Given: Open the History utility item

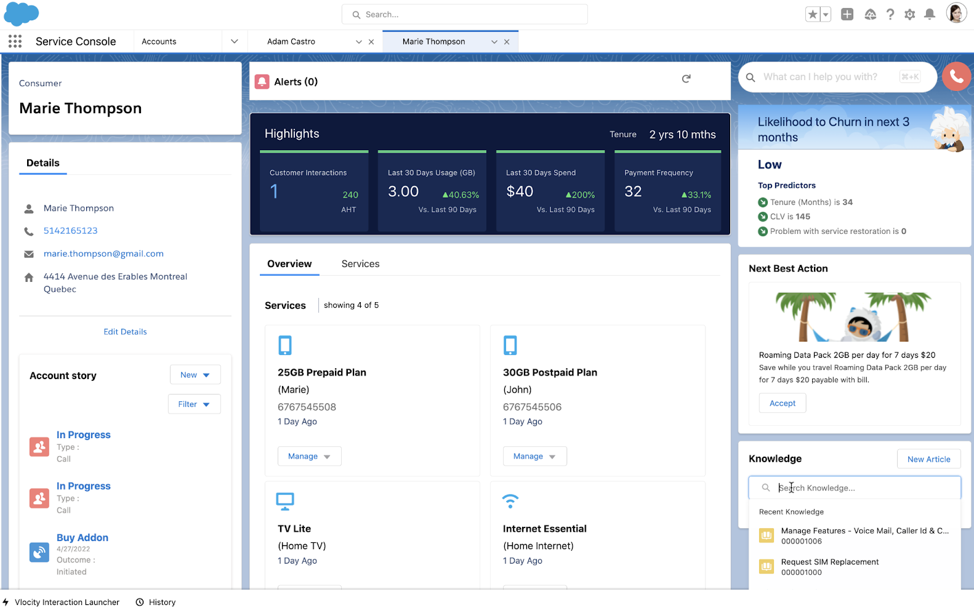Looking at the screenshot, I should pos(156,603).
